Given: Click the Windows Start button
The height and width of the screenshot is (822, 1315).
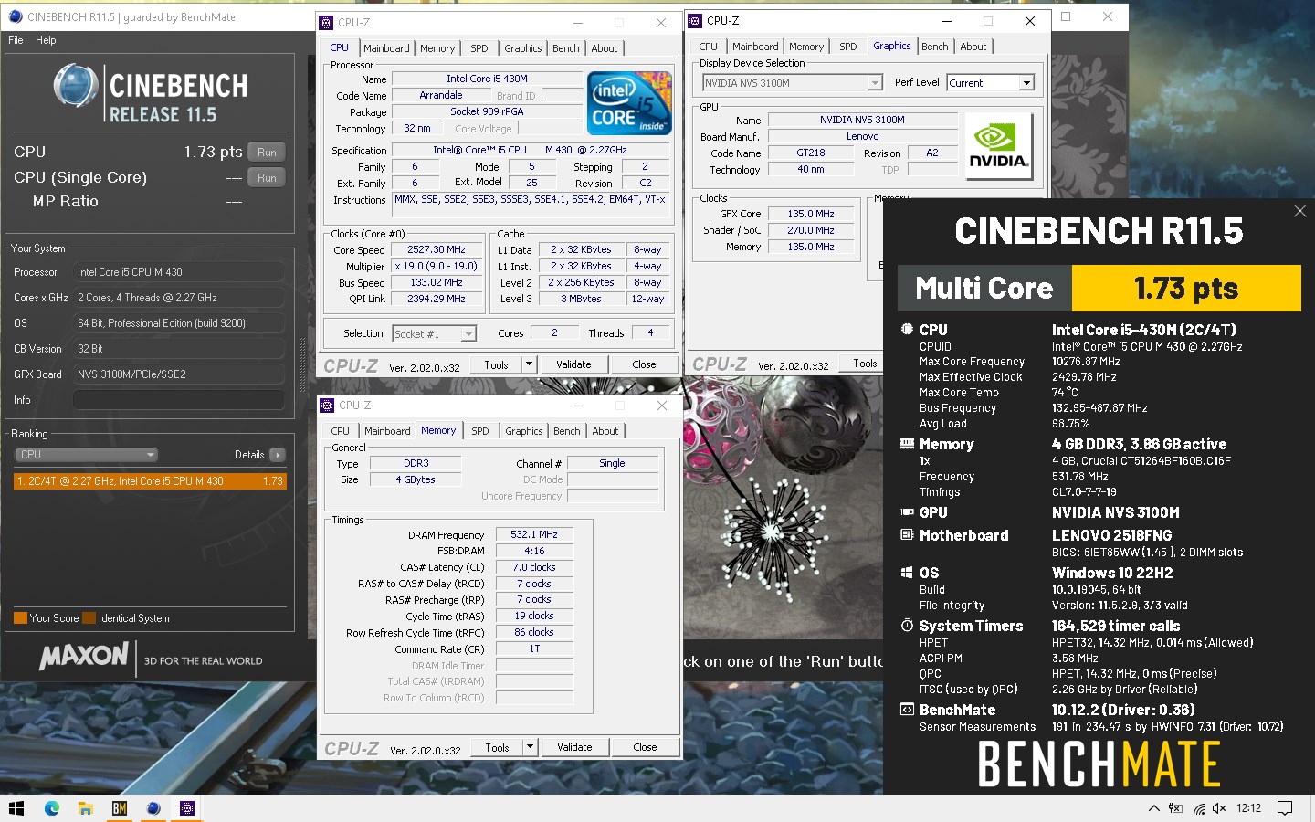Looking at the screenshot, I should click(x=16, y=808).
